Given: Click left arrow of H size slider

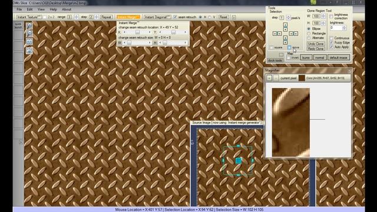Looking at the screenshot, I should coord(160,43).
